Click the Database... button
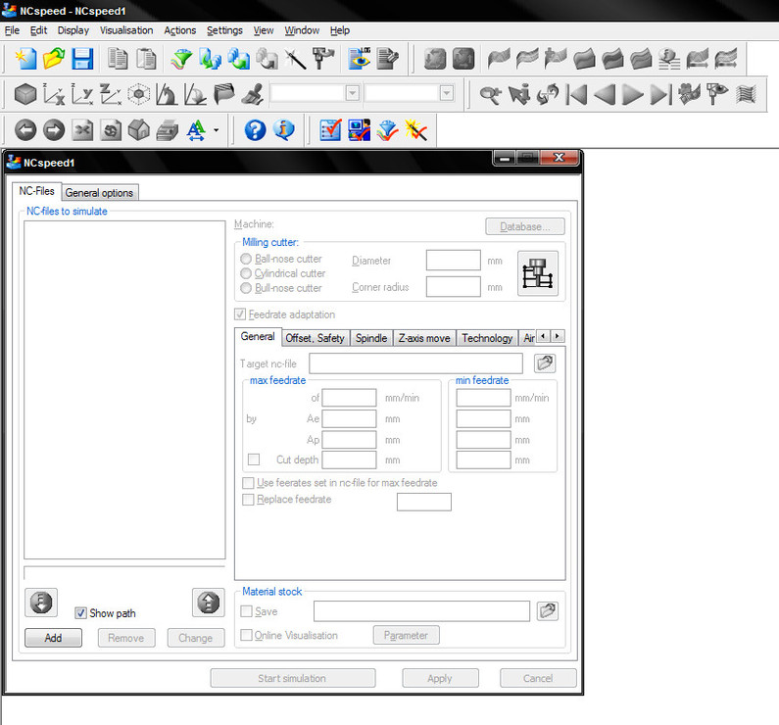779x725 pixels. [x=524, y=226]
